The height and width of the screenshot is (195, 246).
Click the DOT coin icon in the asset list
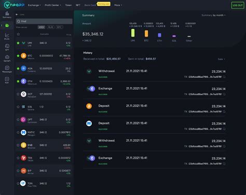tap(23, 94)
